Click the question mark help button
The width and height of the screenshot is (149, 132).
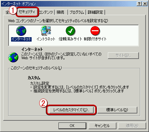click(x=139, y=4)
